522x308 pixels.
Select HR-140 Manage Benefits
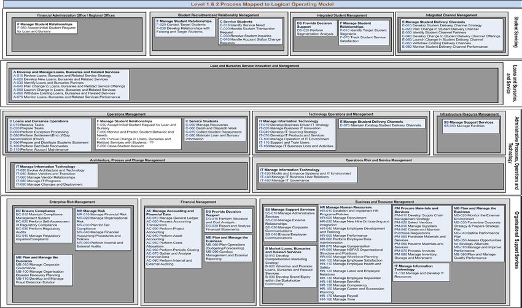[x=340, y=282]
